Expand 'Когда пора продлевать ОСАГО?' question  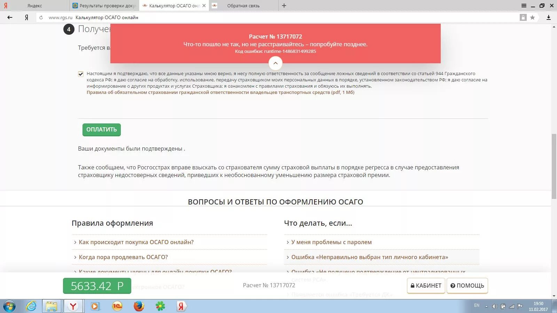coord(123,257)
